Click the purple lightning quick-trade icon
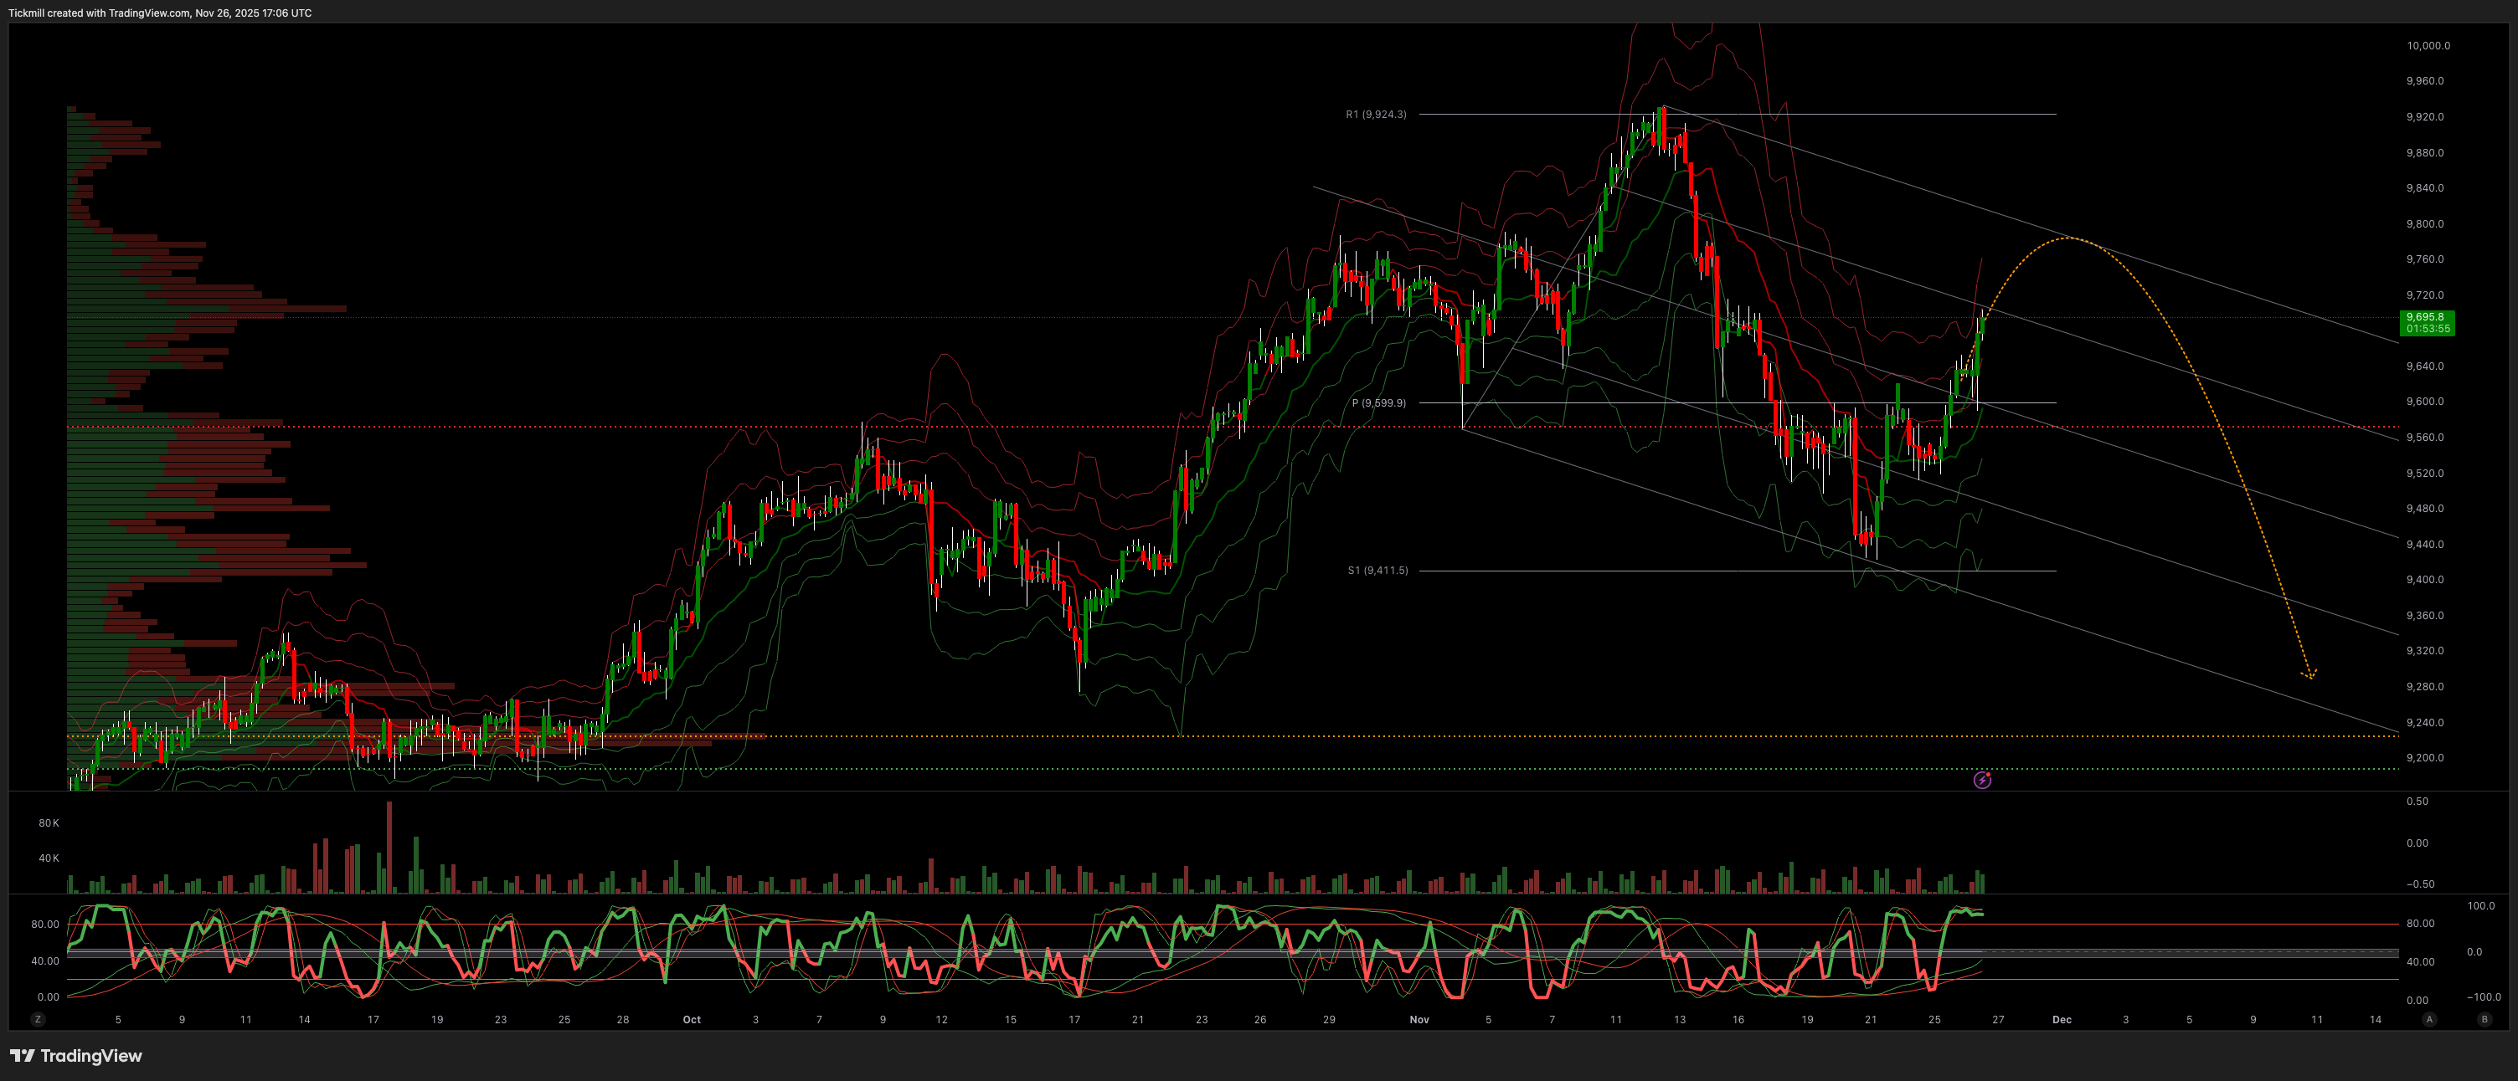This screenshot has width=2518, height=1081. tap(1983, 781)
